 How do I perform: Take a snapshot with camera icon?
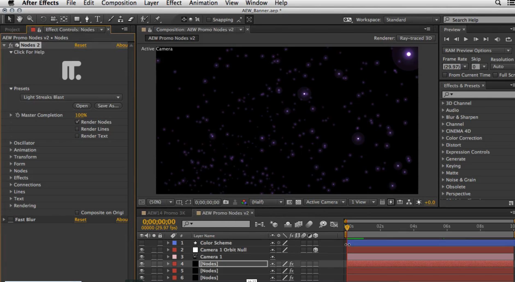click(226, 202)
